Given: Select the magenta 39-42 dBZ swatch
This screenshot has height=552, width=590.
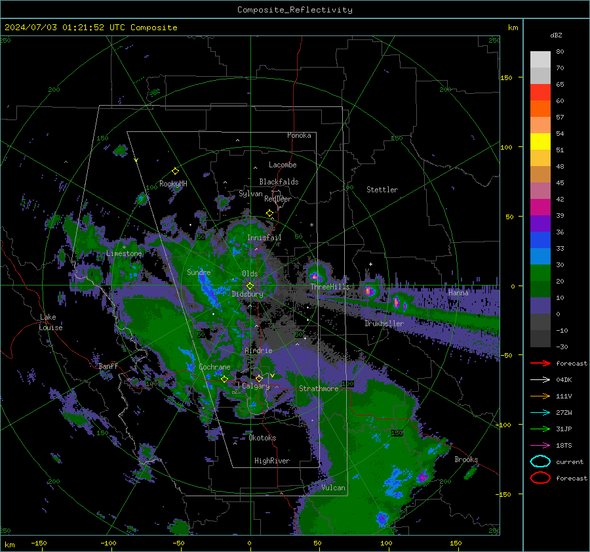Looking at the screenshot, I should 540,207.
